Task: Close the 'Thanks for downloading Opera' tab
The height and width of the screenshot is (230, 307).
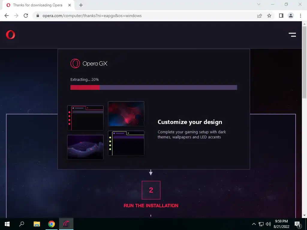Action: click(70, 5)
